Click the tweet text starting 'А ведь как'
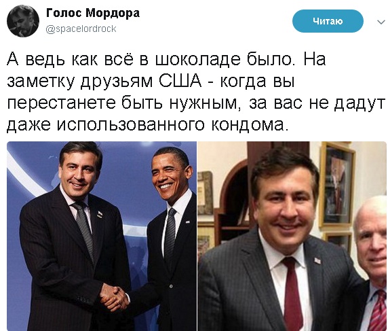 [195, 92]
